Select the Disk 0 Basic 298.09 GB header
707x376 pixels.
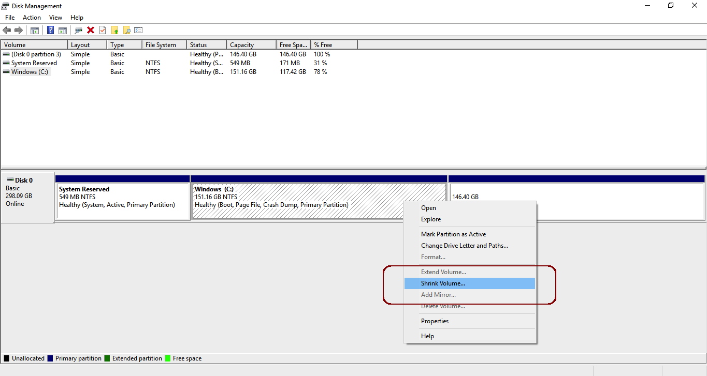coord(27,198)
